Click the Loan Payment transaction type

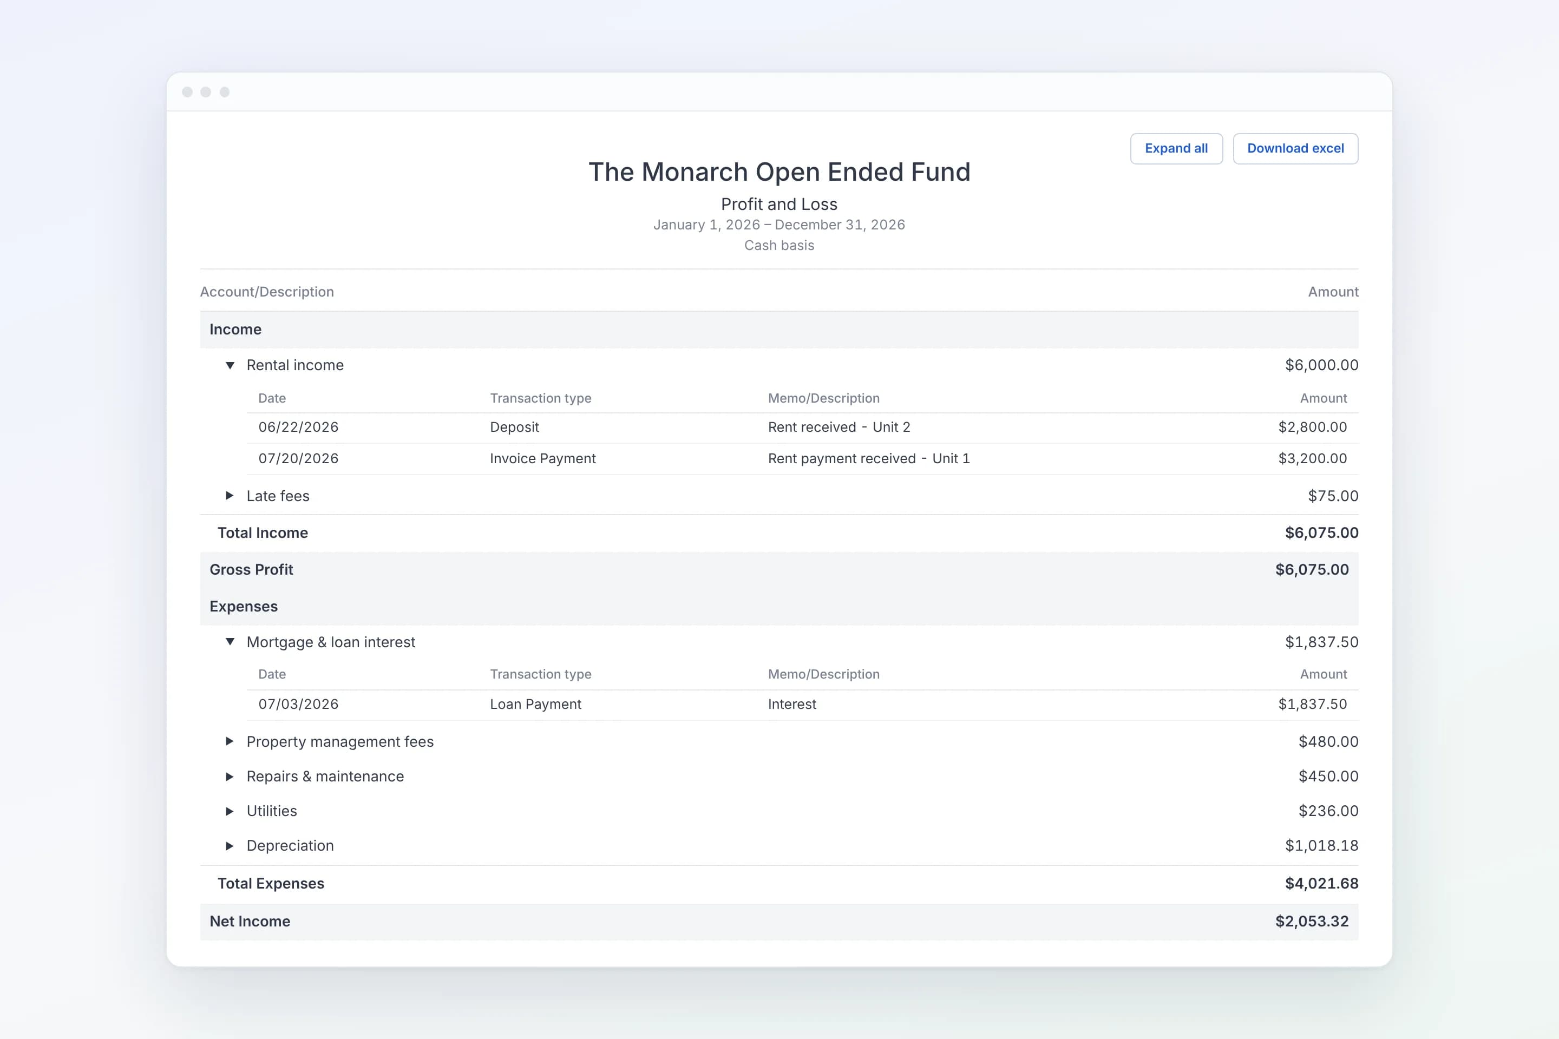(x=535, y=705)
